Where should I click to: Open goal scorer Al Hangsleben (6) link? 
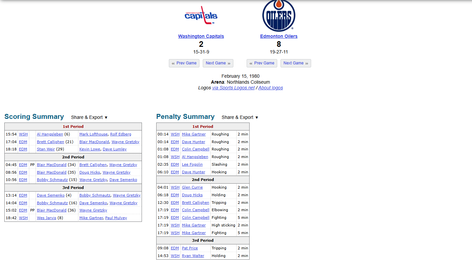(x=50, y=134)
